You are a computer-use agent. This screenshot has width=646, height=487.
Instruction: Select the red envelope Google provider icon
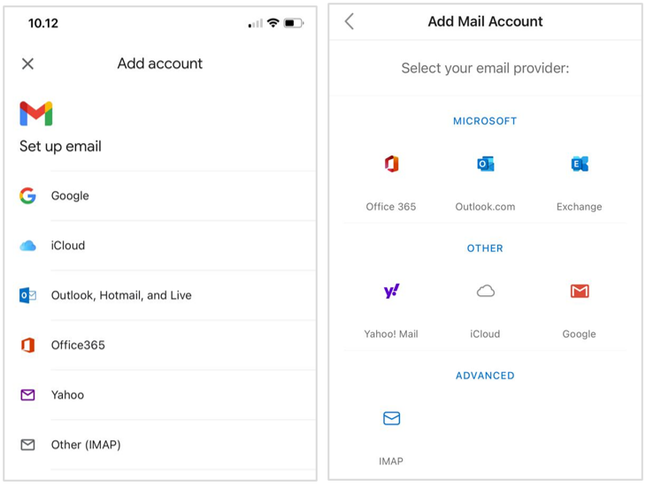tap(580, 292)
